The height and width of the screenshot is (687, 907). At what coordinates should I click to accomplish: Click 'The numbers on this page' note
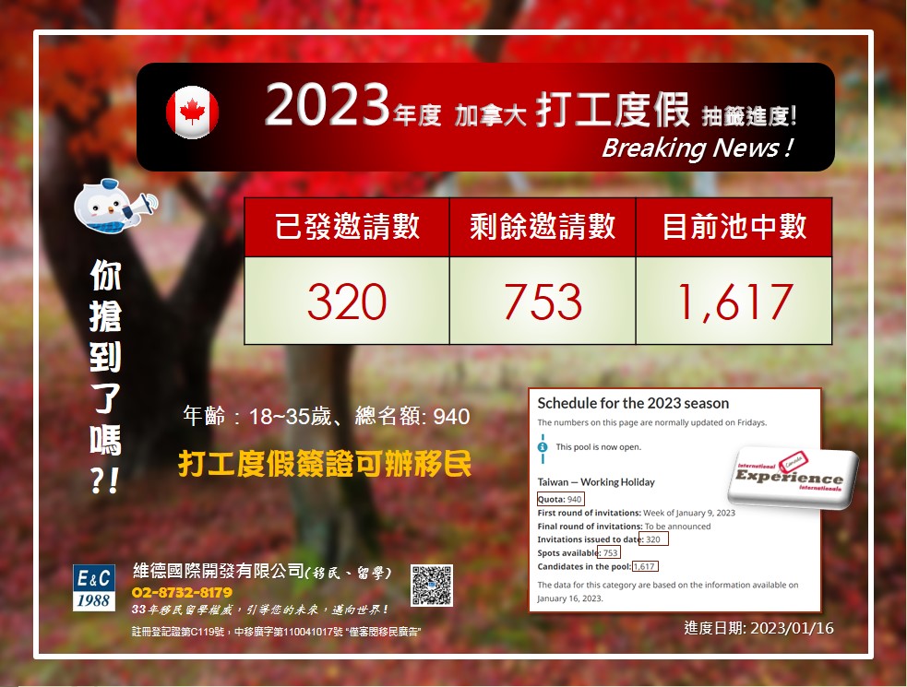pos(652,422)
